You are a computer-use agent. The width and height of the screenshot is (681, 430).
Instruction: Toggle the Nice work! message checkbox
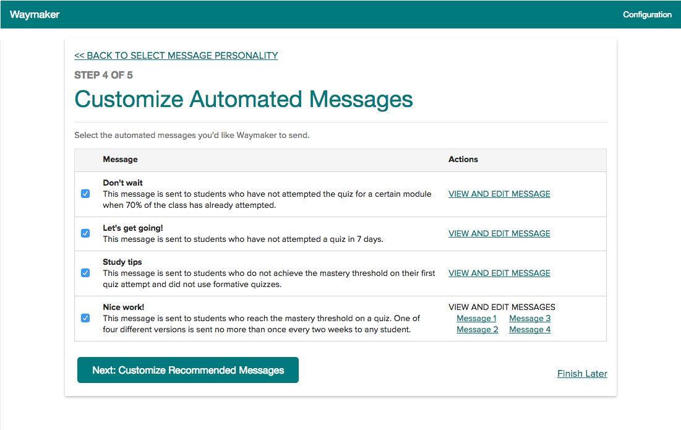tap(85, 318)
